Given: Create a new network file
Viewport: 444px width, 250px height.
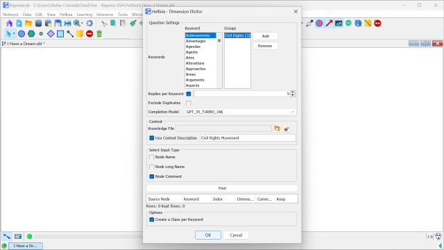Looking at the screenshot, I should 19,23.
